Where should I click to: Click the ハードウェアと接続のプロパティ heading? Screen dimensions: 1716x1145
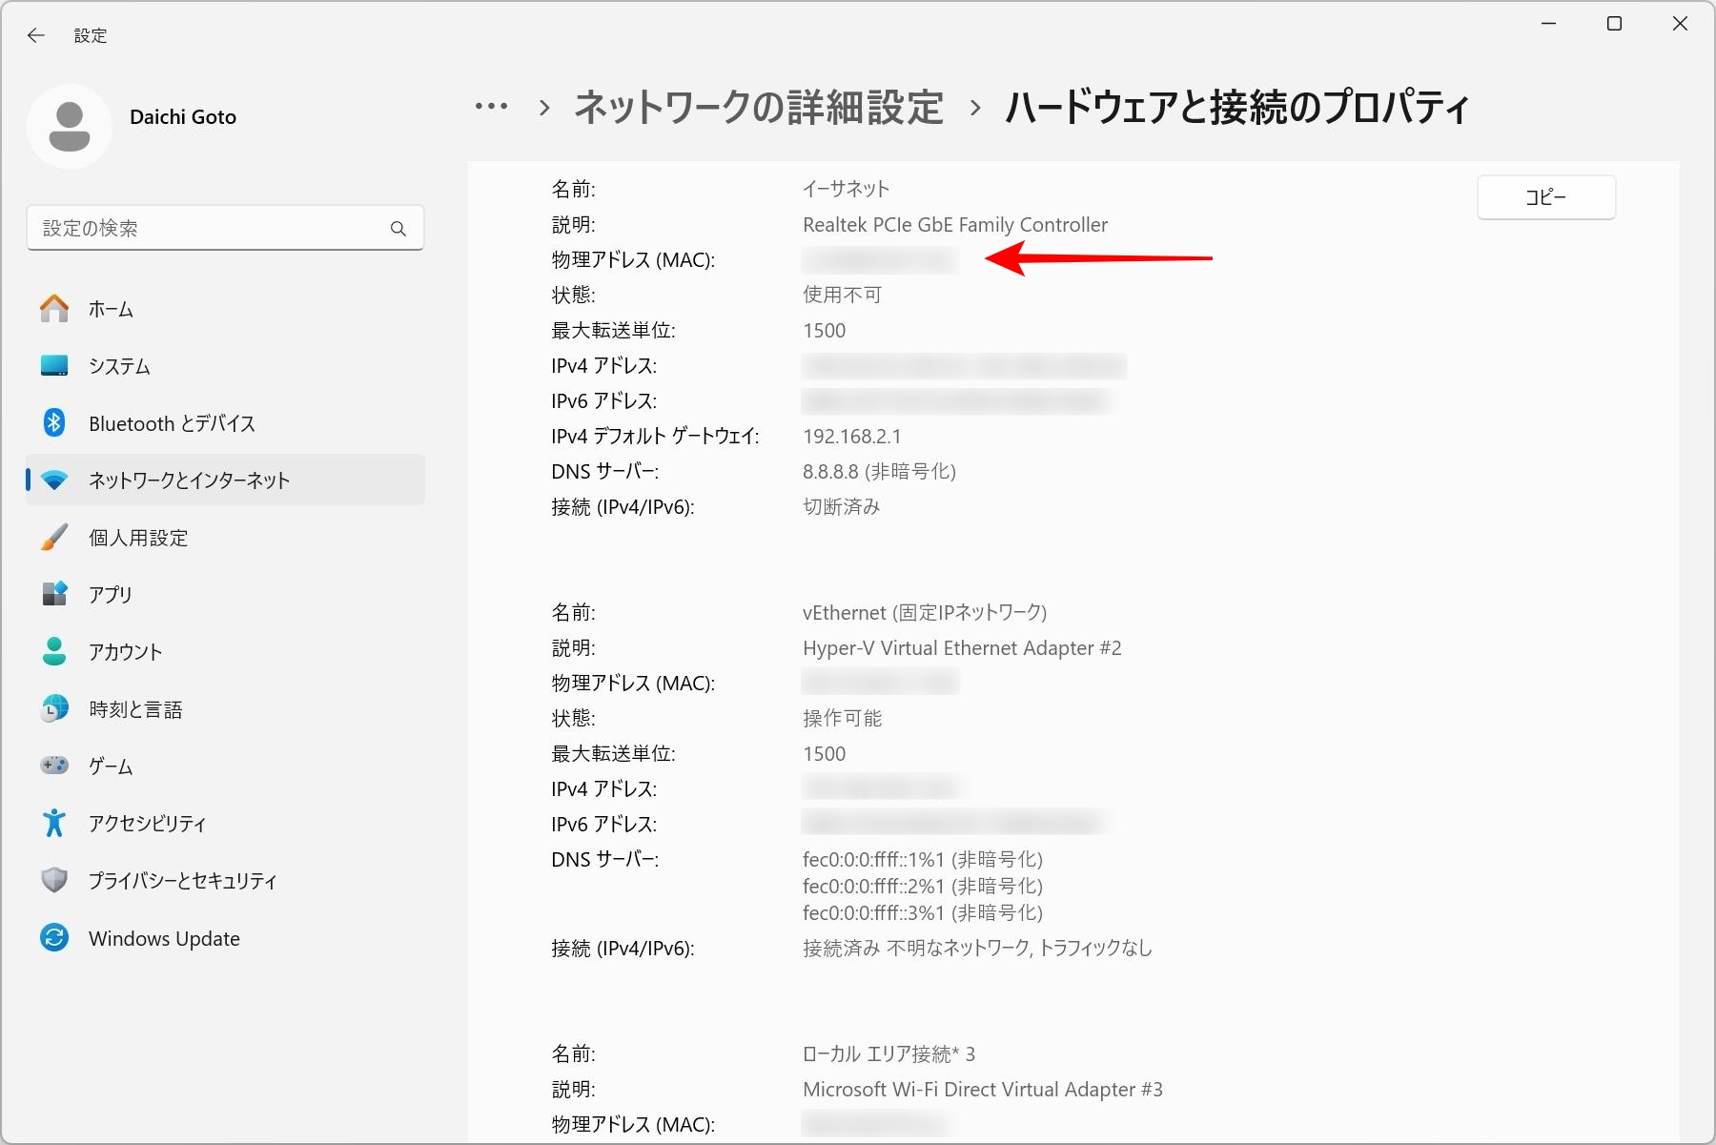click(1238, 107)
